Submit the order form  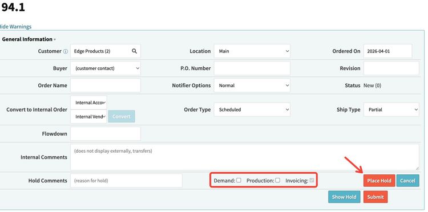[375, 197]
